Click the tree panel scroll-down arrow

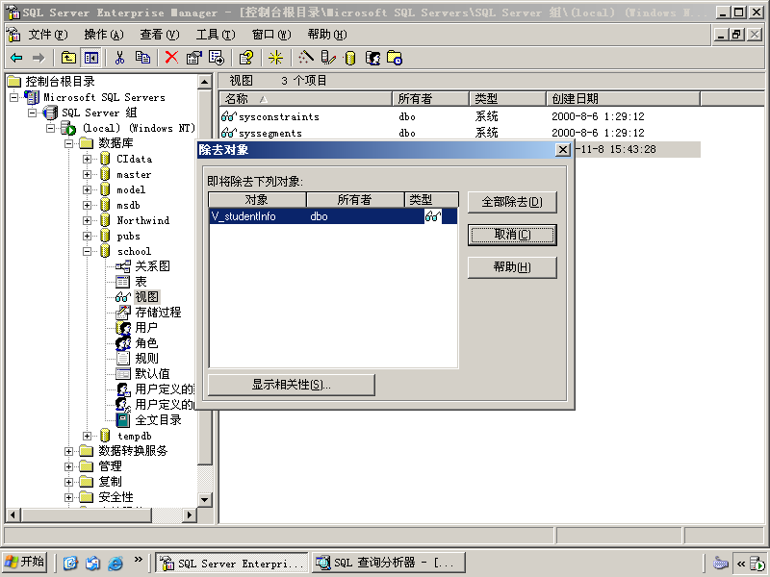coord(205,500)
